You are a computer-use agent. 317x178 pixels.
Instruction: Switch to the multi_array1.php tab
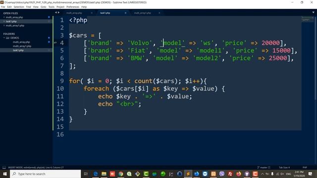142,13
